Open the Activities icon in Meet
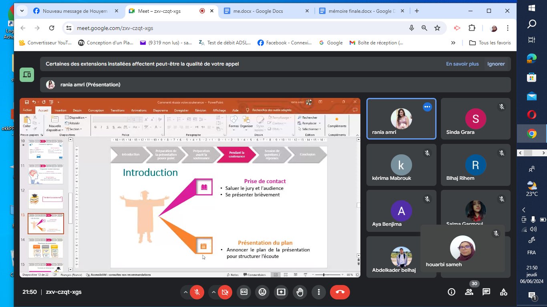The height and width of the screenshot is (307, 547). click(x=504, y=292)
